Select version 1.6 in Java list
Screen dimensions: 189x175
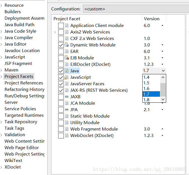click(x=151, y=89)
